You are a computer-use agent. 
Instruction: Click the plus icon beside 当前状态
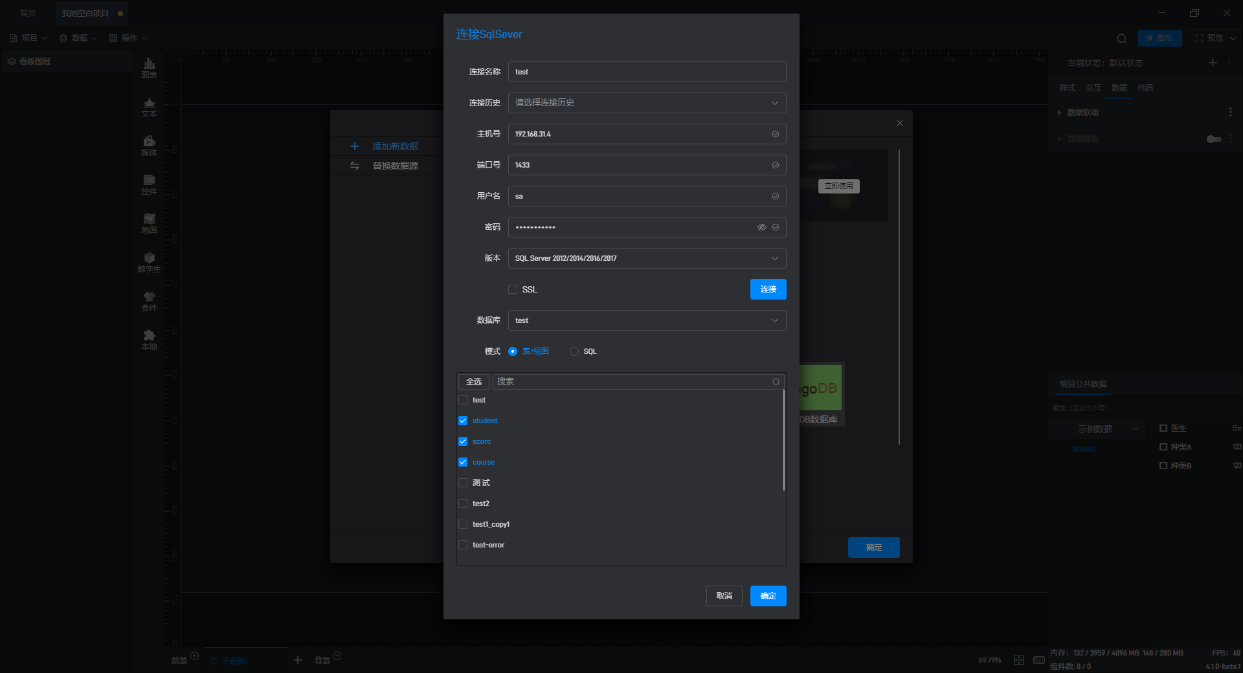(x=1213, y=62)
